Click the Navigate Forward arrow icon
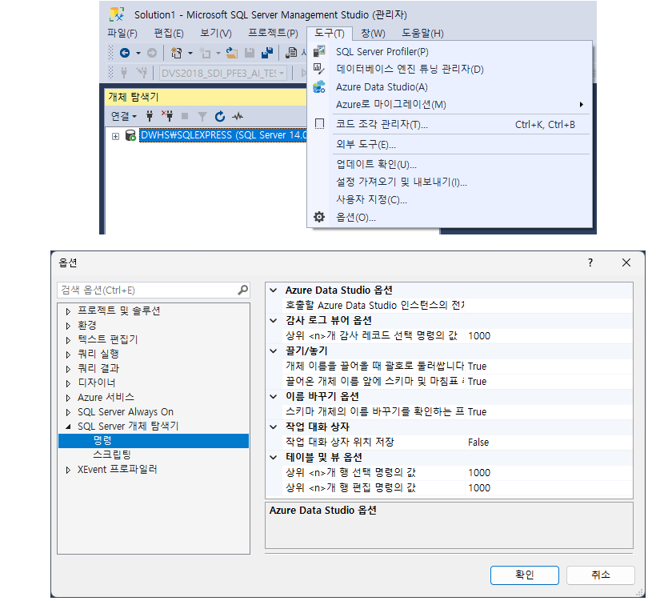This screenshot has width=660, height=601. click(x=152, y=53)
